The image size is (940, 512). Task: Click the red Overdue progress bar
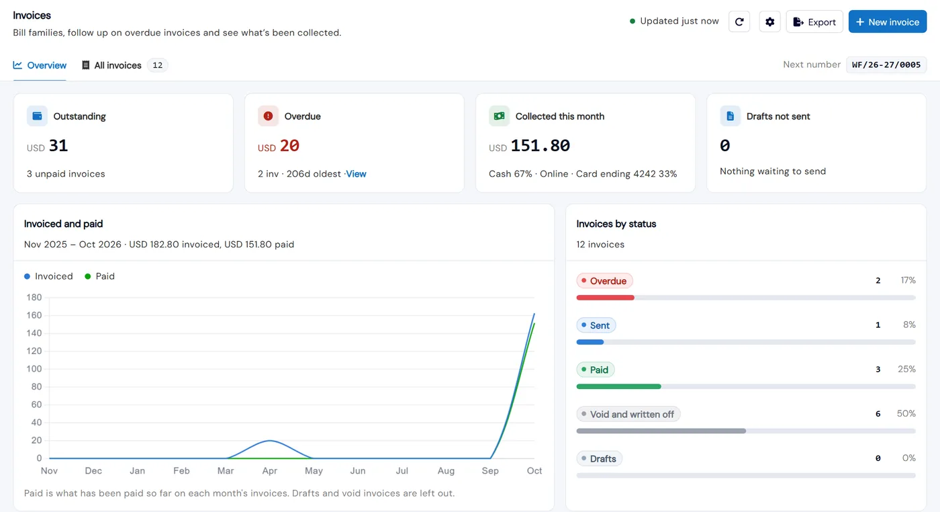click(606, 298)
